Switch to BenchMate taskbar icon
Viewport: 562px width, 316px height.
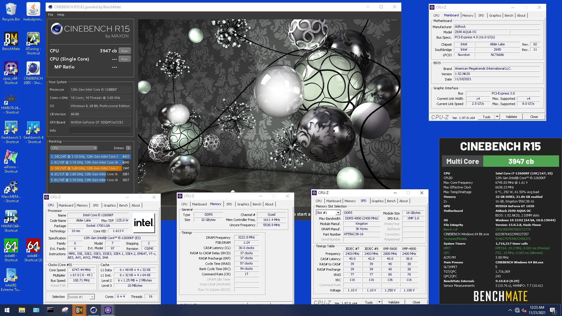pyautogui.click(x=79, y=310)
